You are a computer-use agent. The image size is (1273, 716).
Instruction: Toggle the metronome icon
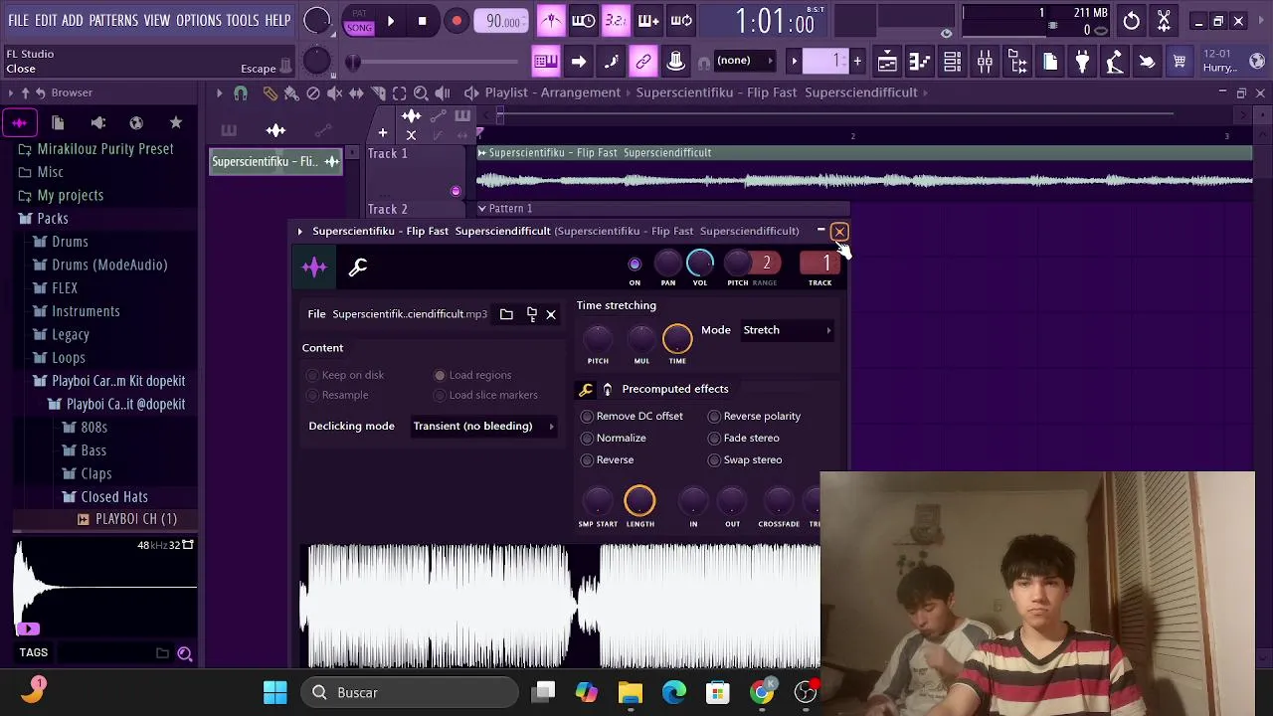[x=551, y=21]
